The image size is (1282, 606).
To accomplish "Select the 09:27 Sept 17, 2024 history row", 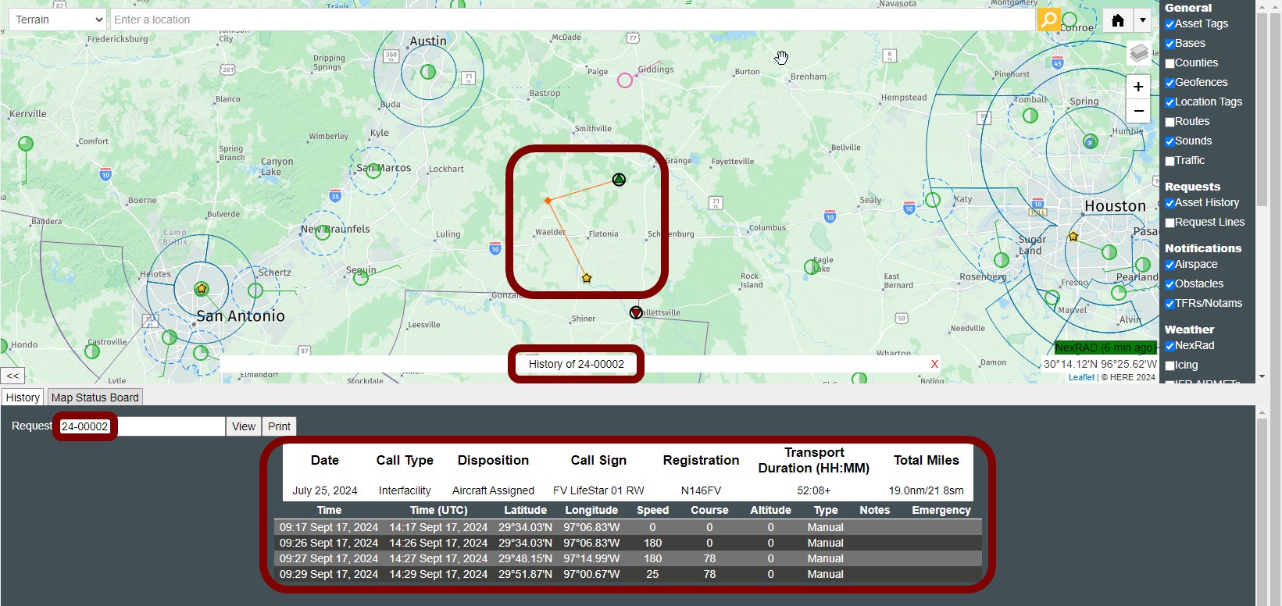I will click(628, 558).
